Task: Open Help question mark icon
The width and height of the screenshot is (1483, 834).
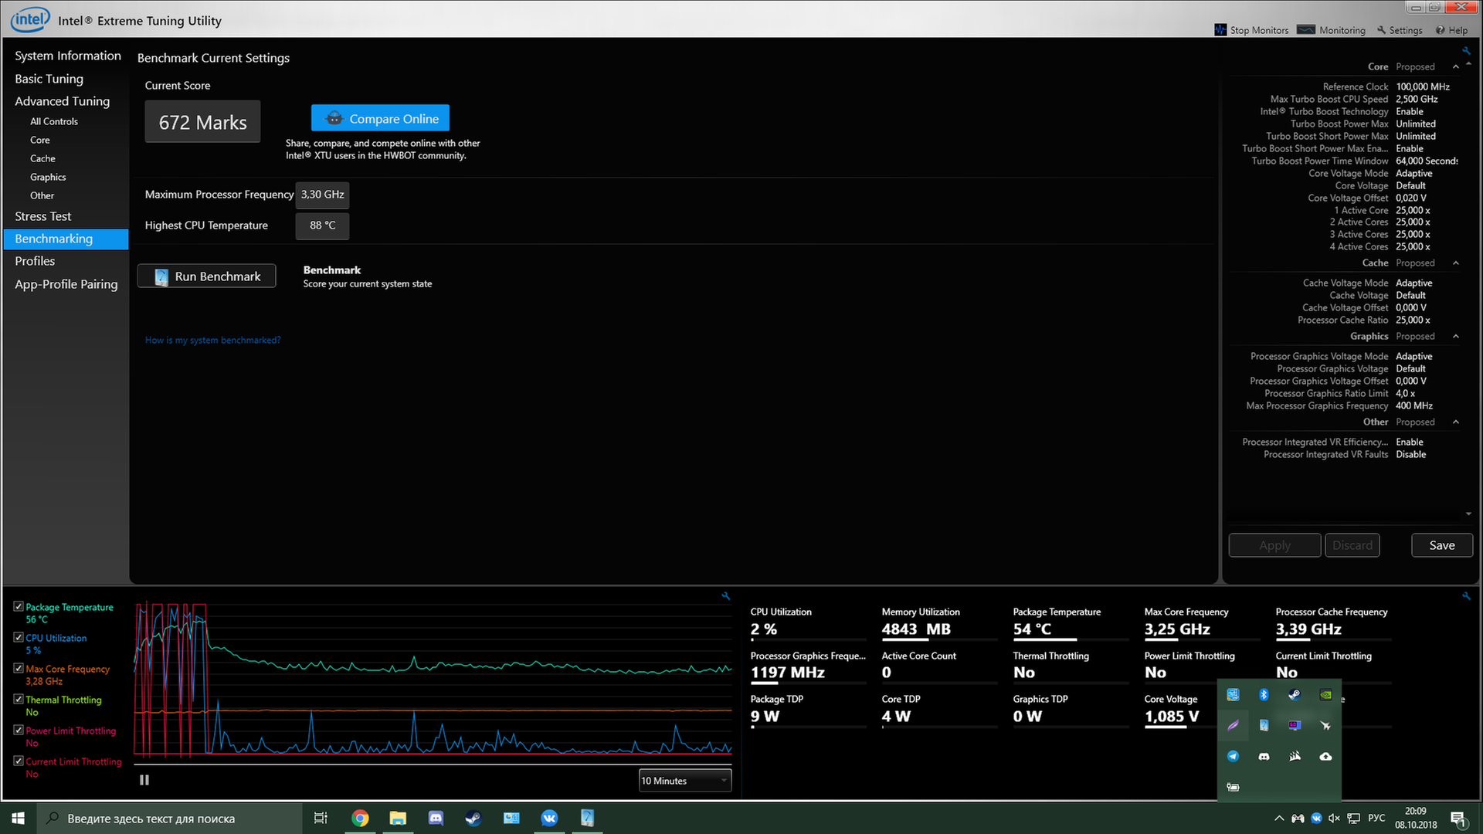Action: point(1441,30)
